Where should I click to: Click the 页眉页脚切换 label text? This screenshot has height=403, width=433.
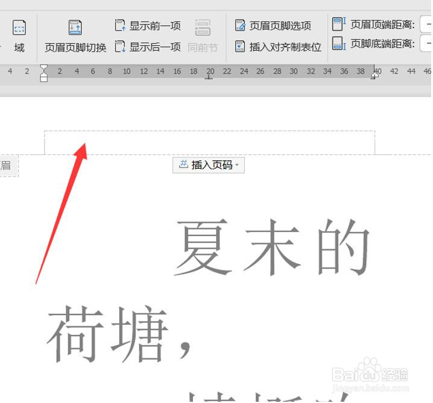coord(75,48)
